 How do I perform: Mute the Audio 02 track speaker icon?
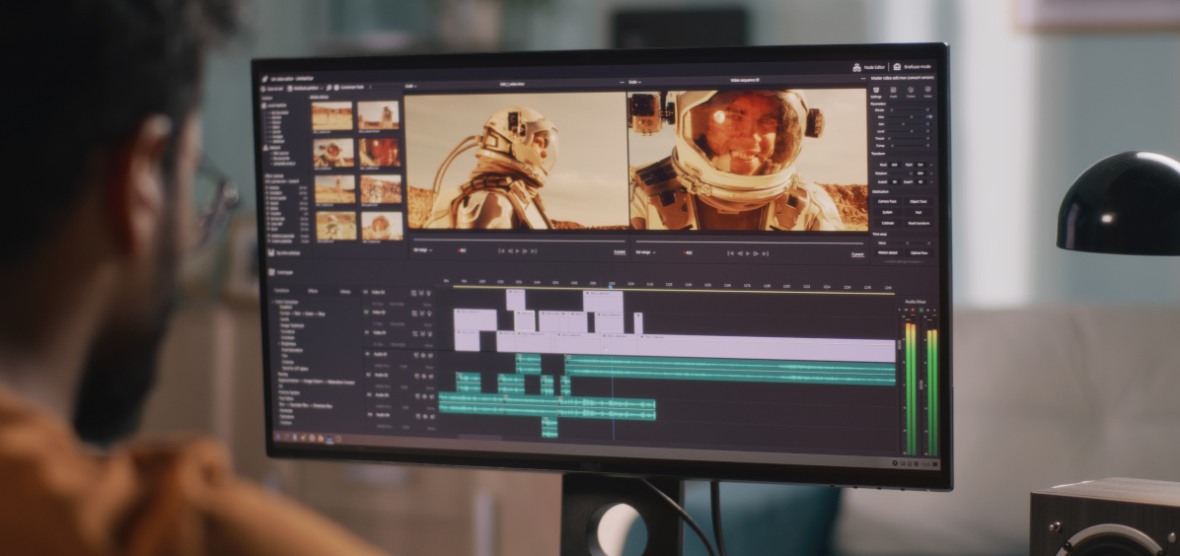pyautogui.click(x=432, y=377)
